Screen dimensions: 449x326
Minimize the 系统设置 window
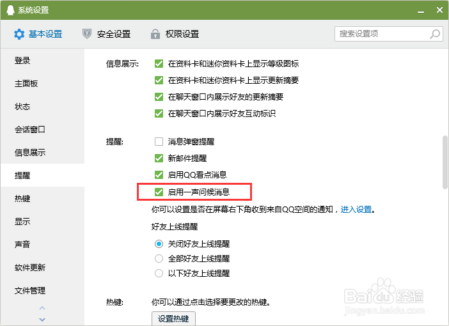coord(421,11)
